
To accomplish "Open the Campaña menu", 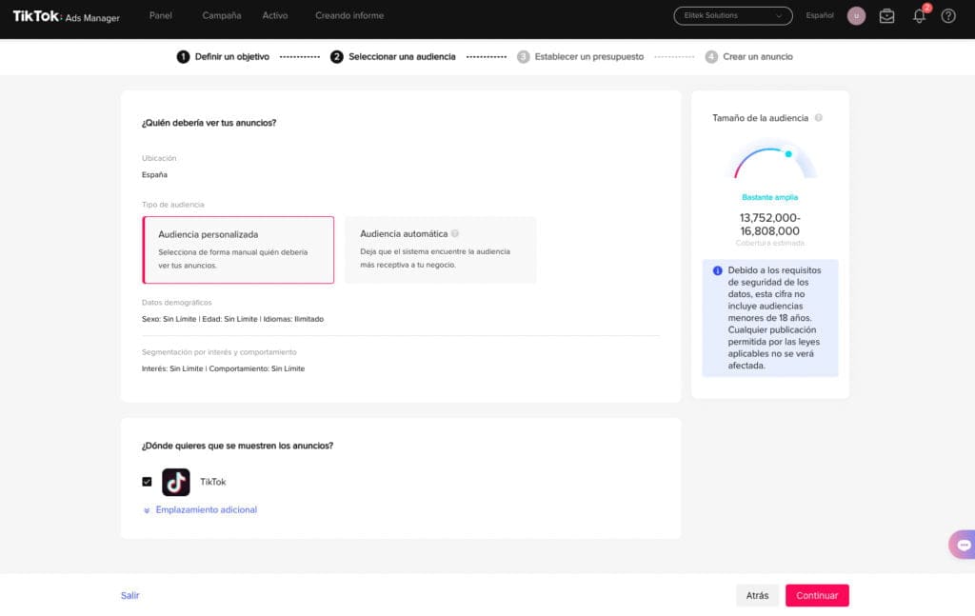I will pyautogui.click(x=221, y=16).
